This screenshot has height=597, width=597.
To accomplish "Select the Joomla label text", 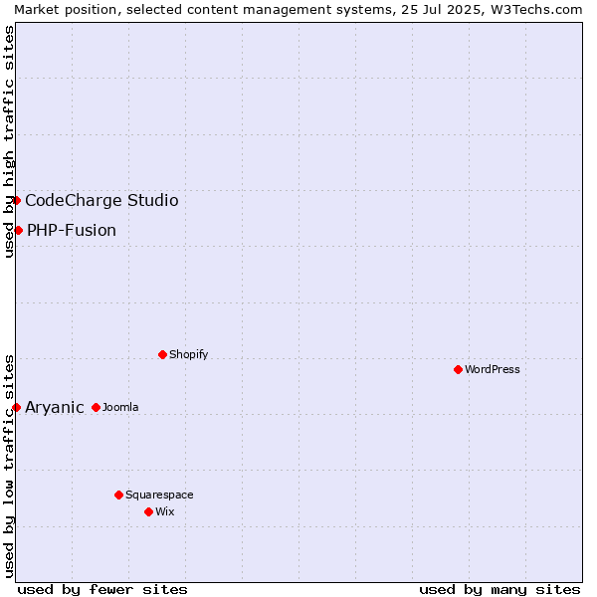I will point(120,407).
